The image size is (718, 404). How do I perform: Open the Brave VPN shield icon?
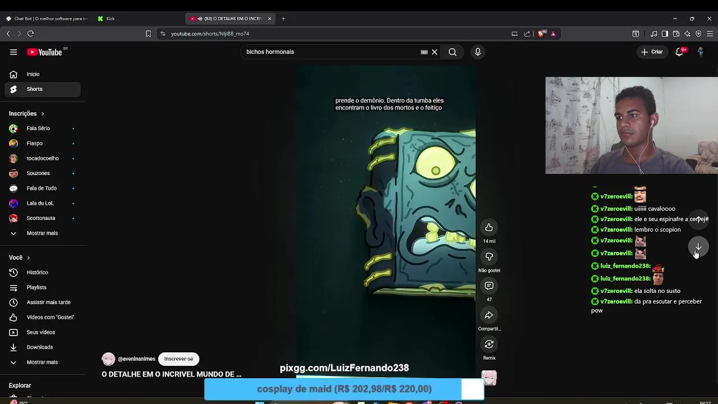[x=698, y=34]
